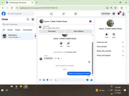This screenshot has width=129, height=96.
Task: Show hidden system tray icons
Action: pyautogui.click(x=109, y=90)
